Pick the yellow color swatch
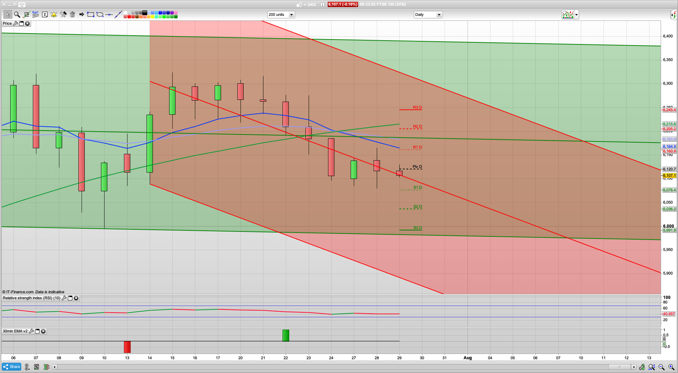 (152, 17)
